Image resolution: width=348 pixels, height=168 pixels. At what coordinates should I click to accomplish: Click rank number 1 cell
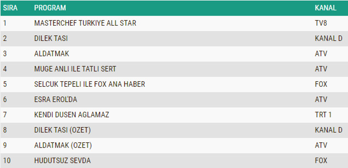[5, 23]
